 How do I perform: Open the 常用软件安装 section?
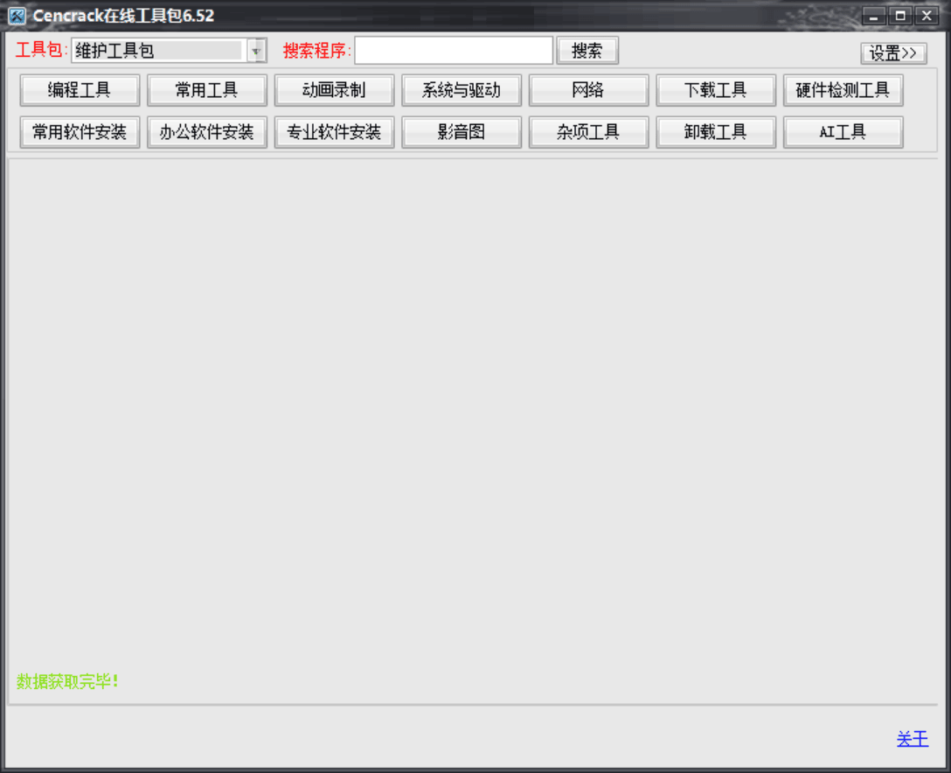(80, 132)
